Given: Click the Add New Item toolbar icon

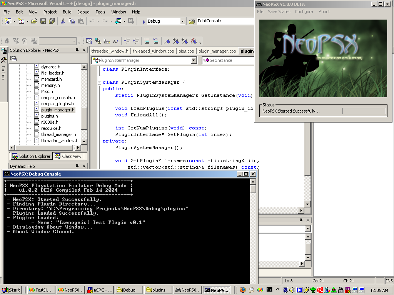Looking at the screenshot, I should click(22, 22).
